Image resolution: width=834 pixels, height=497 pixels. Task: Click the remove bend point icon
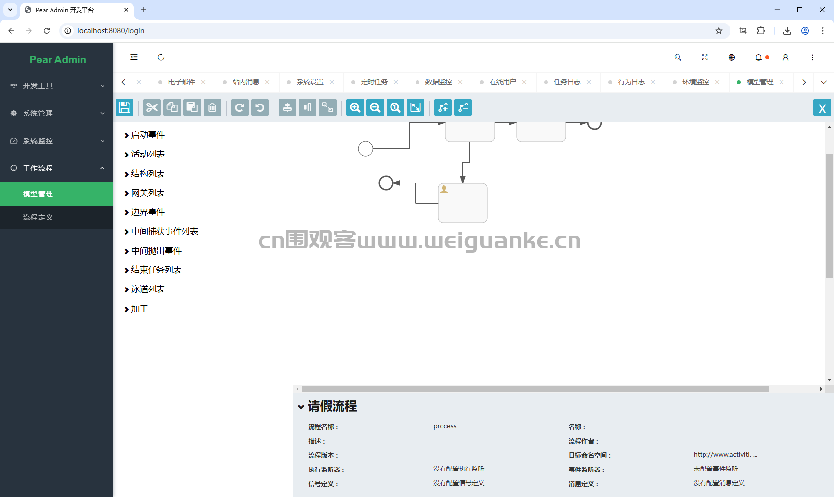pyautogui.click(x=463, y=107)
